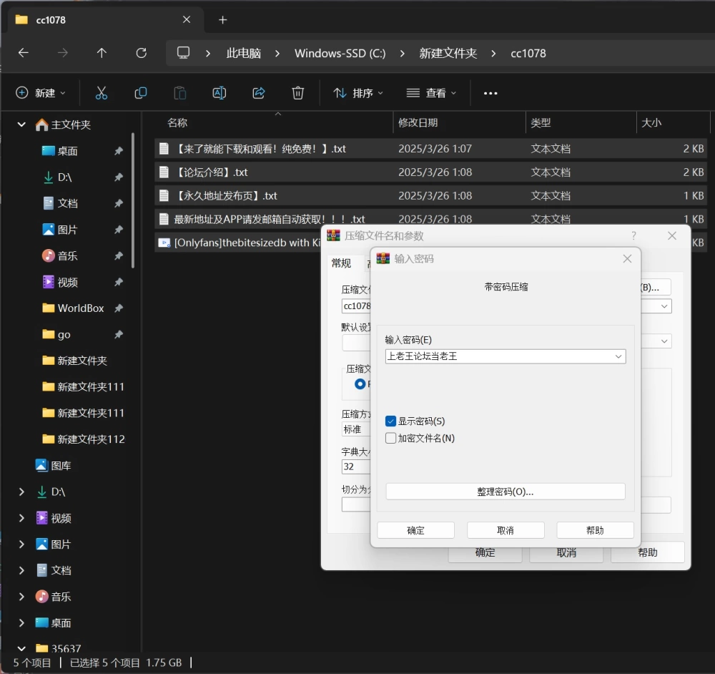Confirm password with 确定 in 输入密码
This screenshot has width=715, height=674.
(x=416, y=530)
